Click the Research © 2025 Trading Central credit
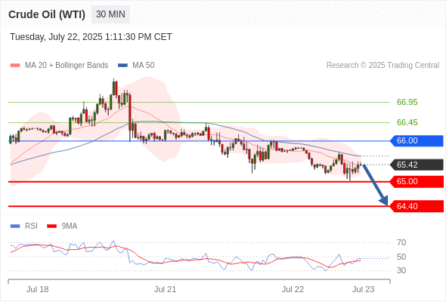This screenshot has height=302, width=446. pos(383,66)
